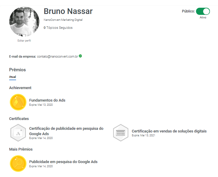The width and height of the screenshot is (218, 177).
Task: Open the Fundamentos do Ads achievement title
Action: 47,100
